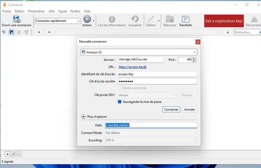The image size is (261, 168).
Task: Click the Bonjour view icon
Action: (26, 32)
